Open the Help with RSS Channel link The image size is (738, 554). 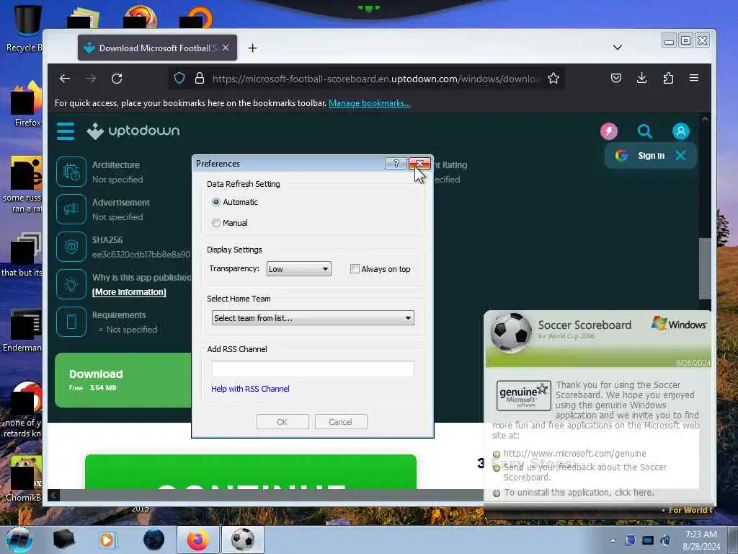250,389
